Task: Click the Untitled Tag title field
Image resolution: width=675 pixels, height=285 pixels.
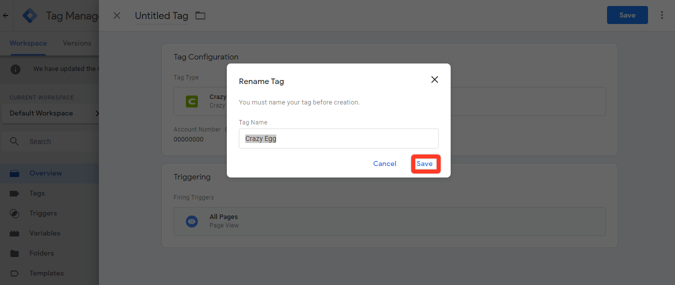Action: (x=161, y=15)
